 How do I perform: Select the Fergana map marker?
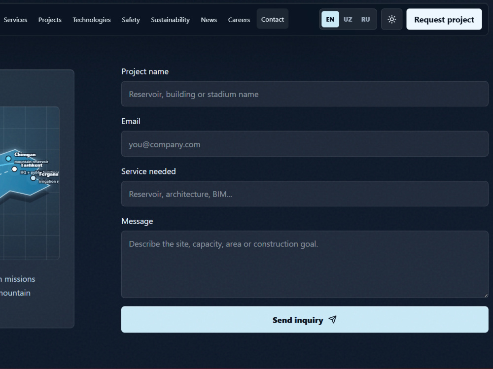pos(33,178)
